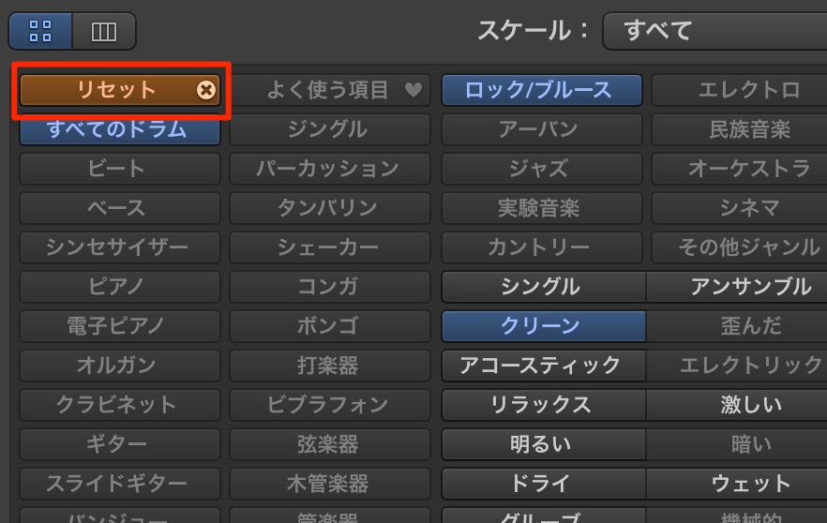Screen dimensions: 827x523
Task: Pick the ボンゴ filter
Action: tap(330, 326)
